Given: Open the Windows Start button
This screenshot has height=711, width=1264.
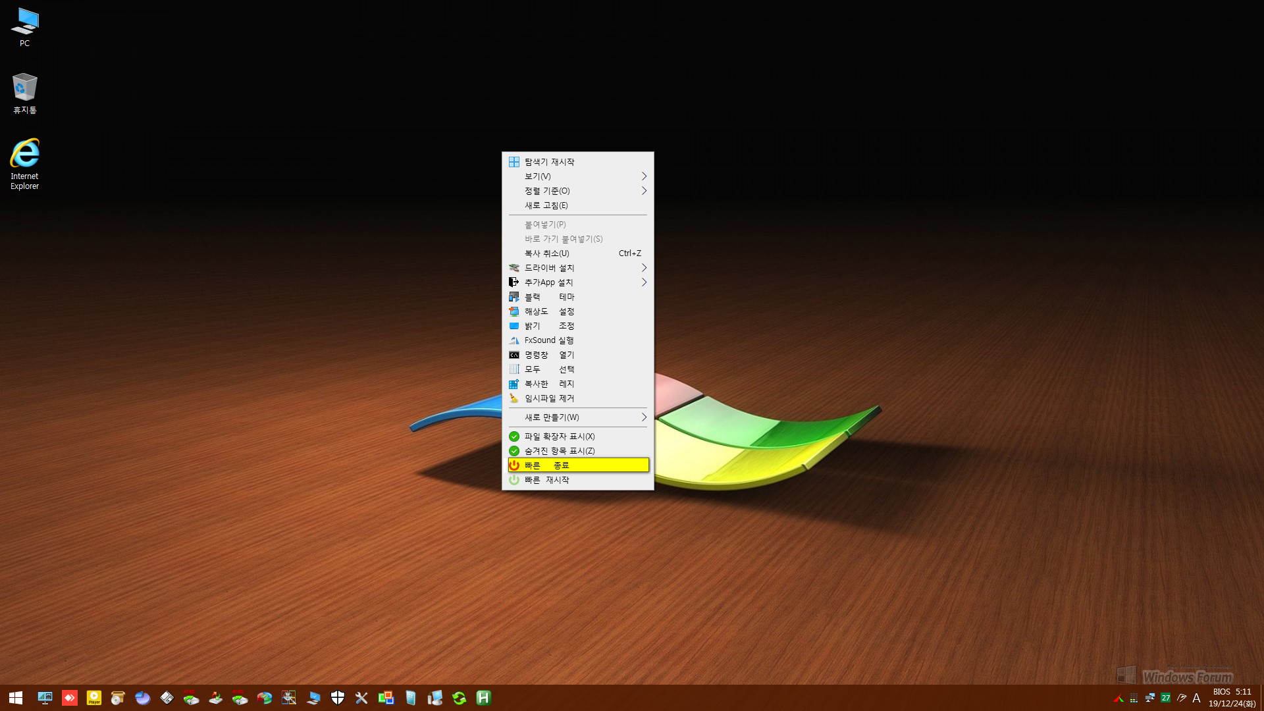Looking at the screenshot, I should (16, 698).
